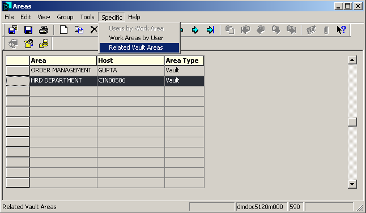Screen dimensions: 366x213
Task: Open the Group menu
Action: 65,17
